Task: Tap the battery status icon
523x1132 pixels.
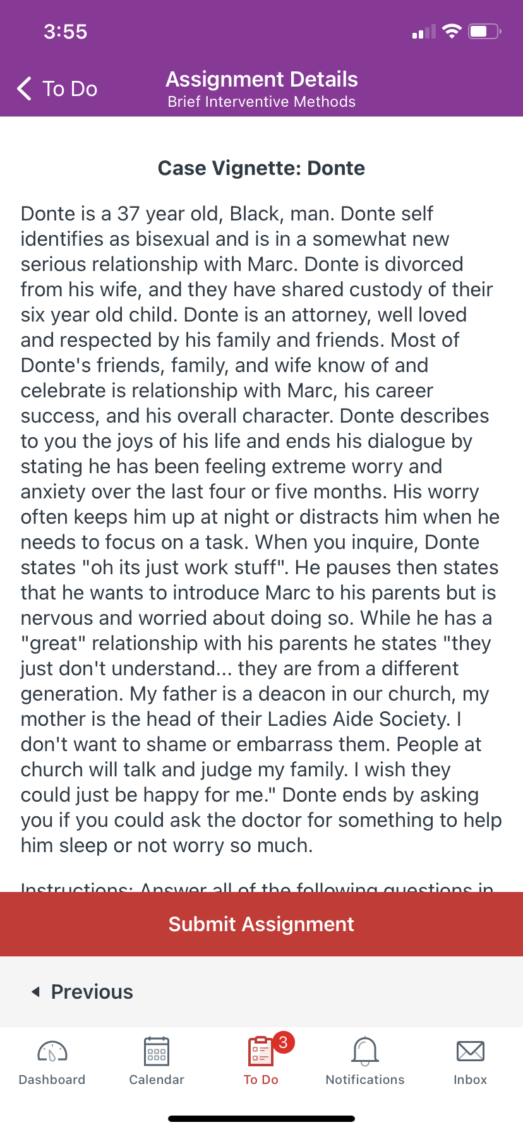Action: pyautogui.click(x=484, y=31)
